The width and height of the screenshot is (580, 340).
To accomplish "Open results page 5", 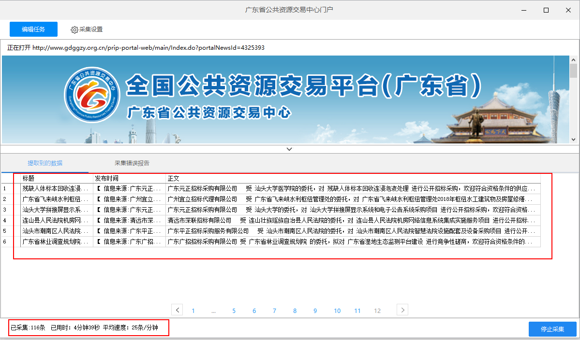I will (234, 311).
